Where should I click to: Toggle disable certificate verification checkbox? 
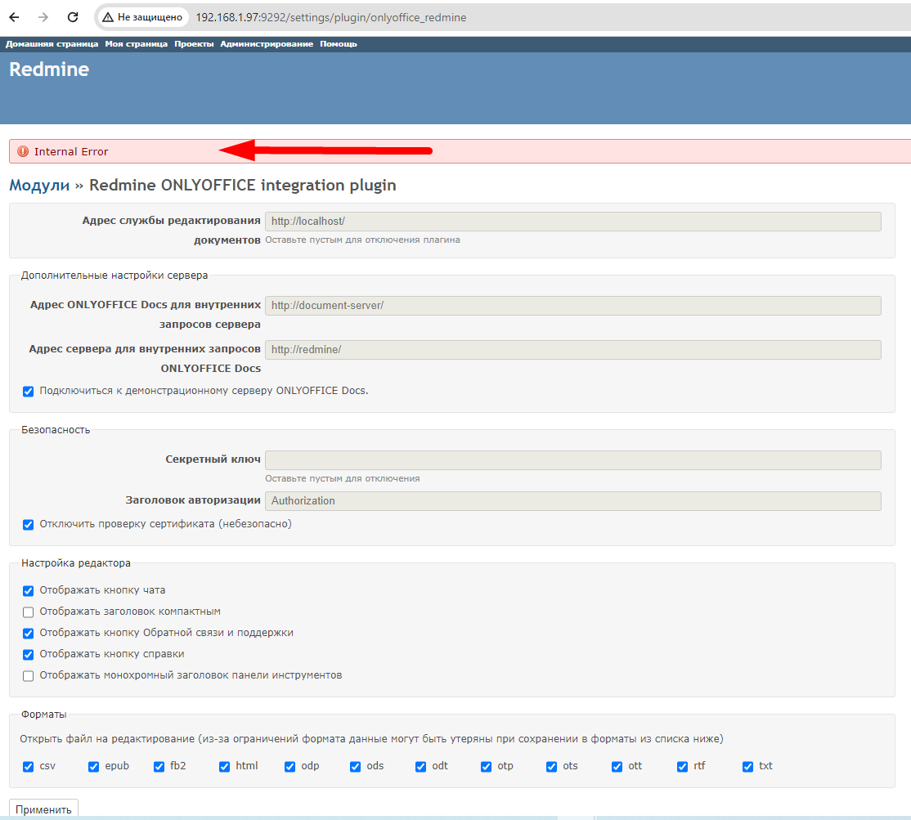click(x=28, y=524)
